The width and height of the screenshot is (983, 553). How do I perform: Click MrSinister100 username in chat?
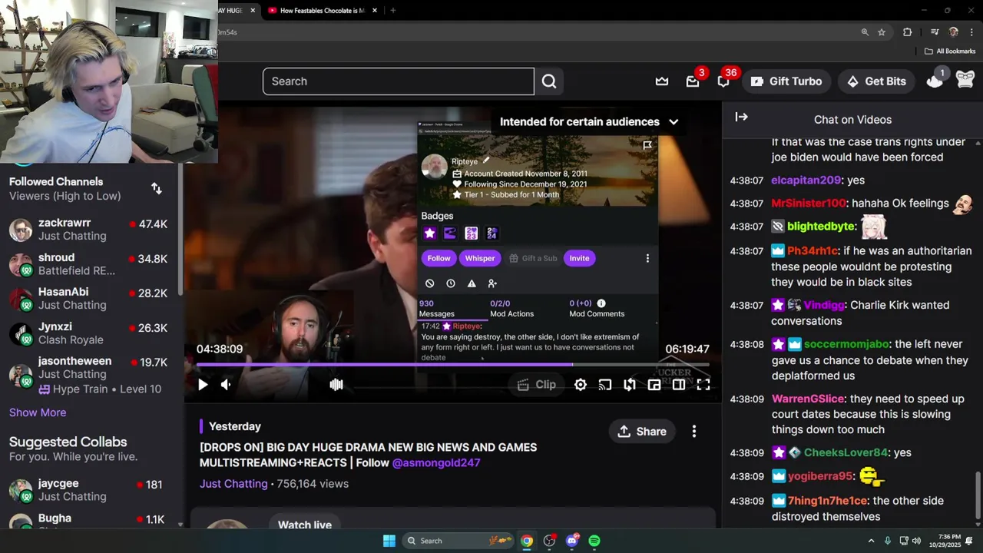[808, 204]
